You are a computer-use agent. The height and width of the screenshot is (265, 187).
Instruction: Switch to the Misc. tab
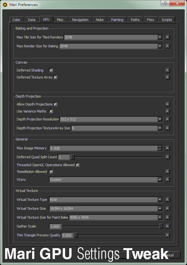click(61, 20)
